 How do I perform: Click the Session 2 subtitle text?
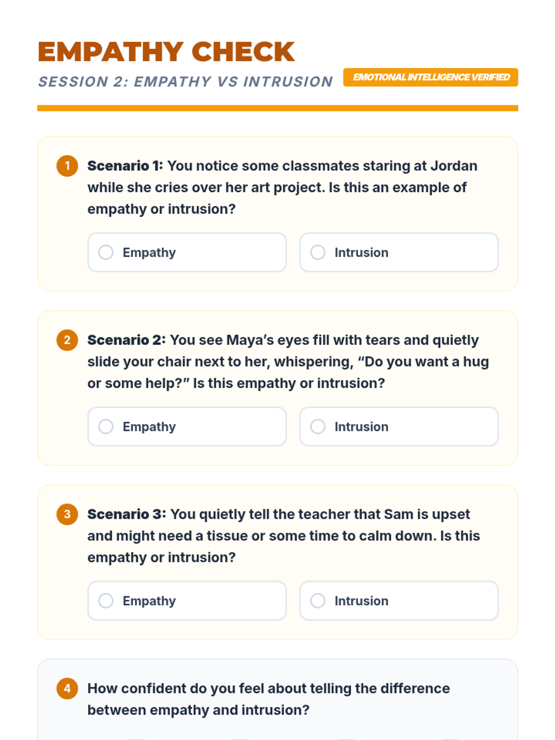pos(185,82)
